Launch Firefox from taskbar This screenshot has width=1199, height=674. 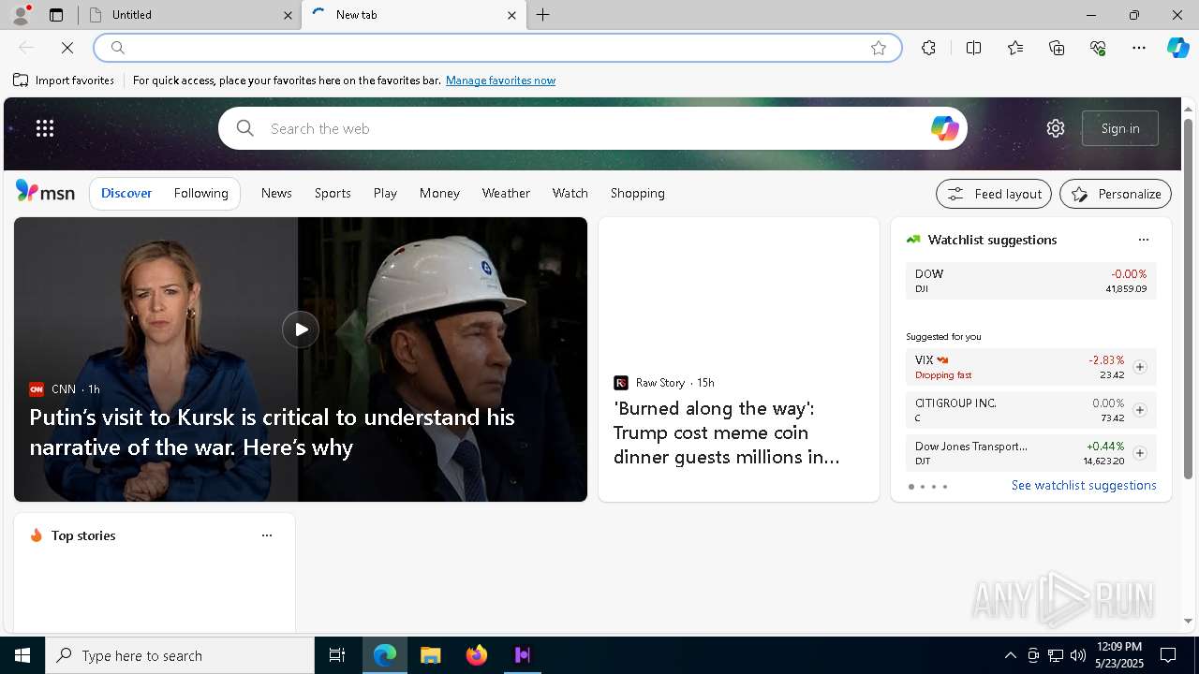coord(477,655)
